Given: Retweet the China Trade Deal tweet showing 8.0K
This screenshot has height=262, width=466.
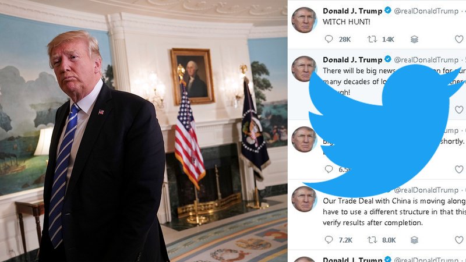Looking at the screenshot, I should point(372,240).
